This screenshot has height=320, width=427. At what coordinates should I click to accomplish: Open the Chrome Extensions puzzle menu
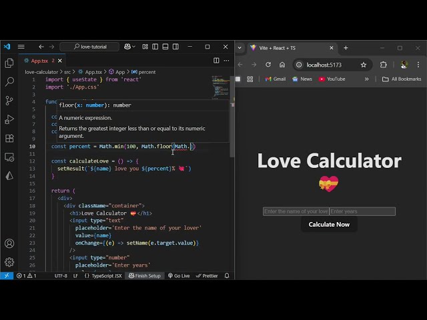[384, 65]
